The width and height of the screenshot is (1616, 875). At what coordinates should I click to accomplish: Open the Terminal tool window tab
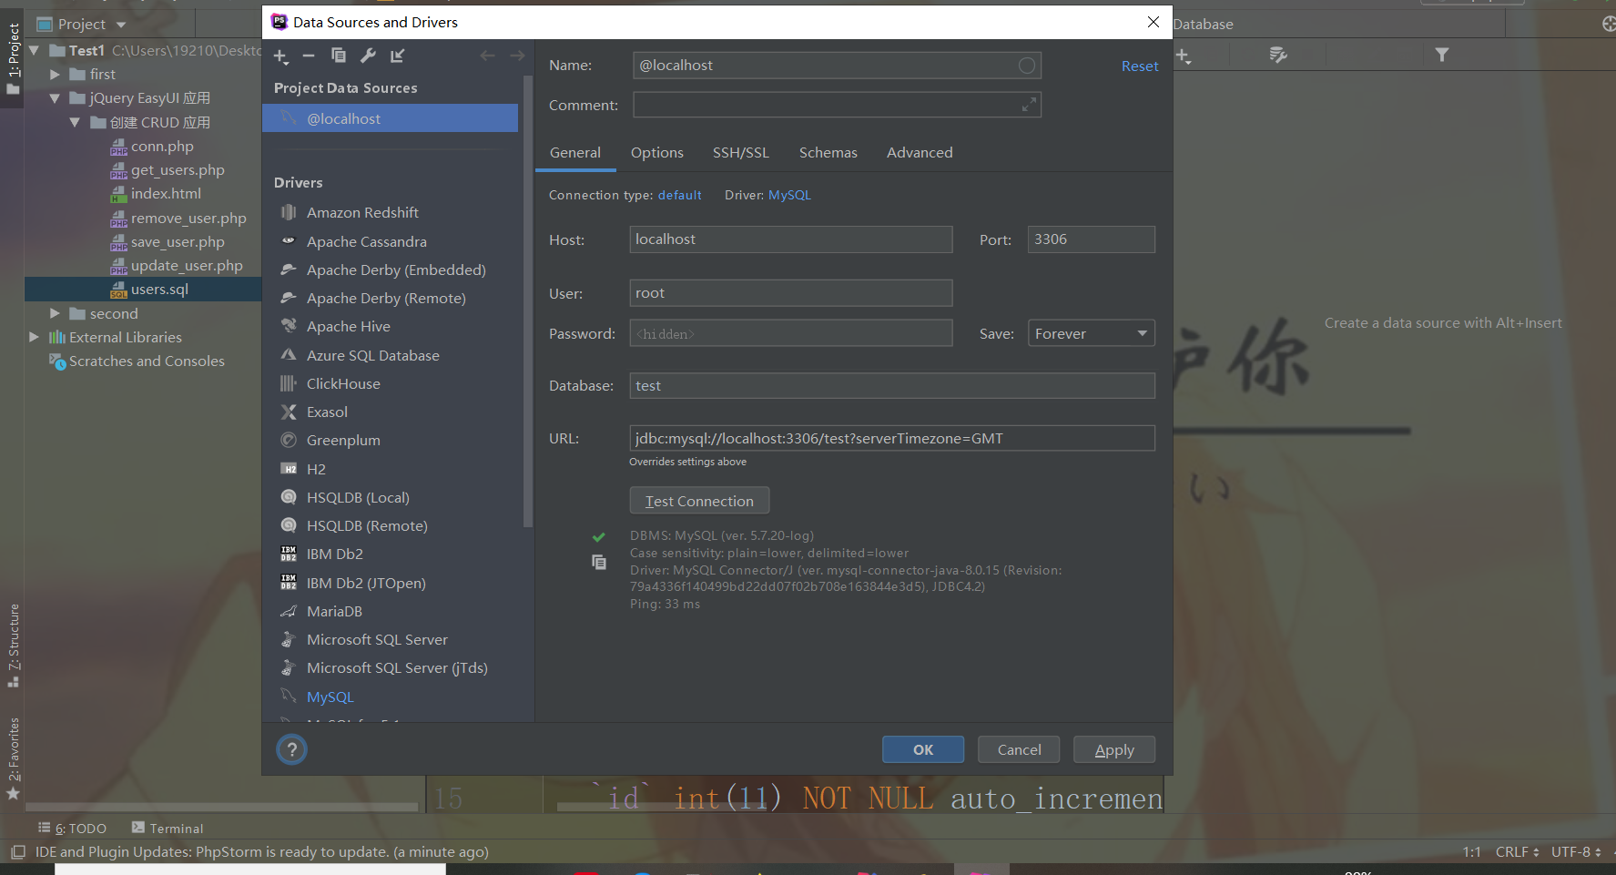pyautogui.click(x=168, y=829)
